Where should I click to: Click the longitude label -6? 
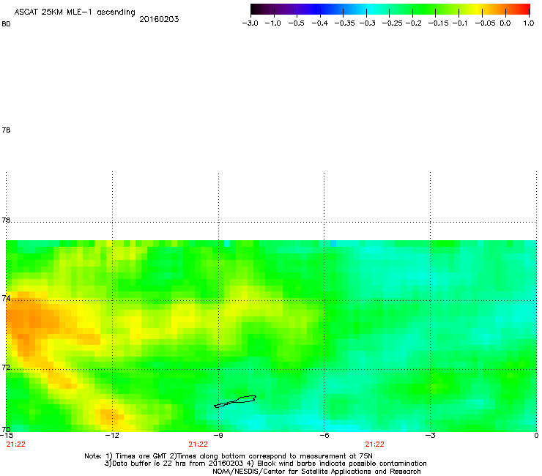(x=324, y=436)
